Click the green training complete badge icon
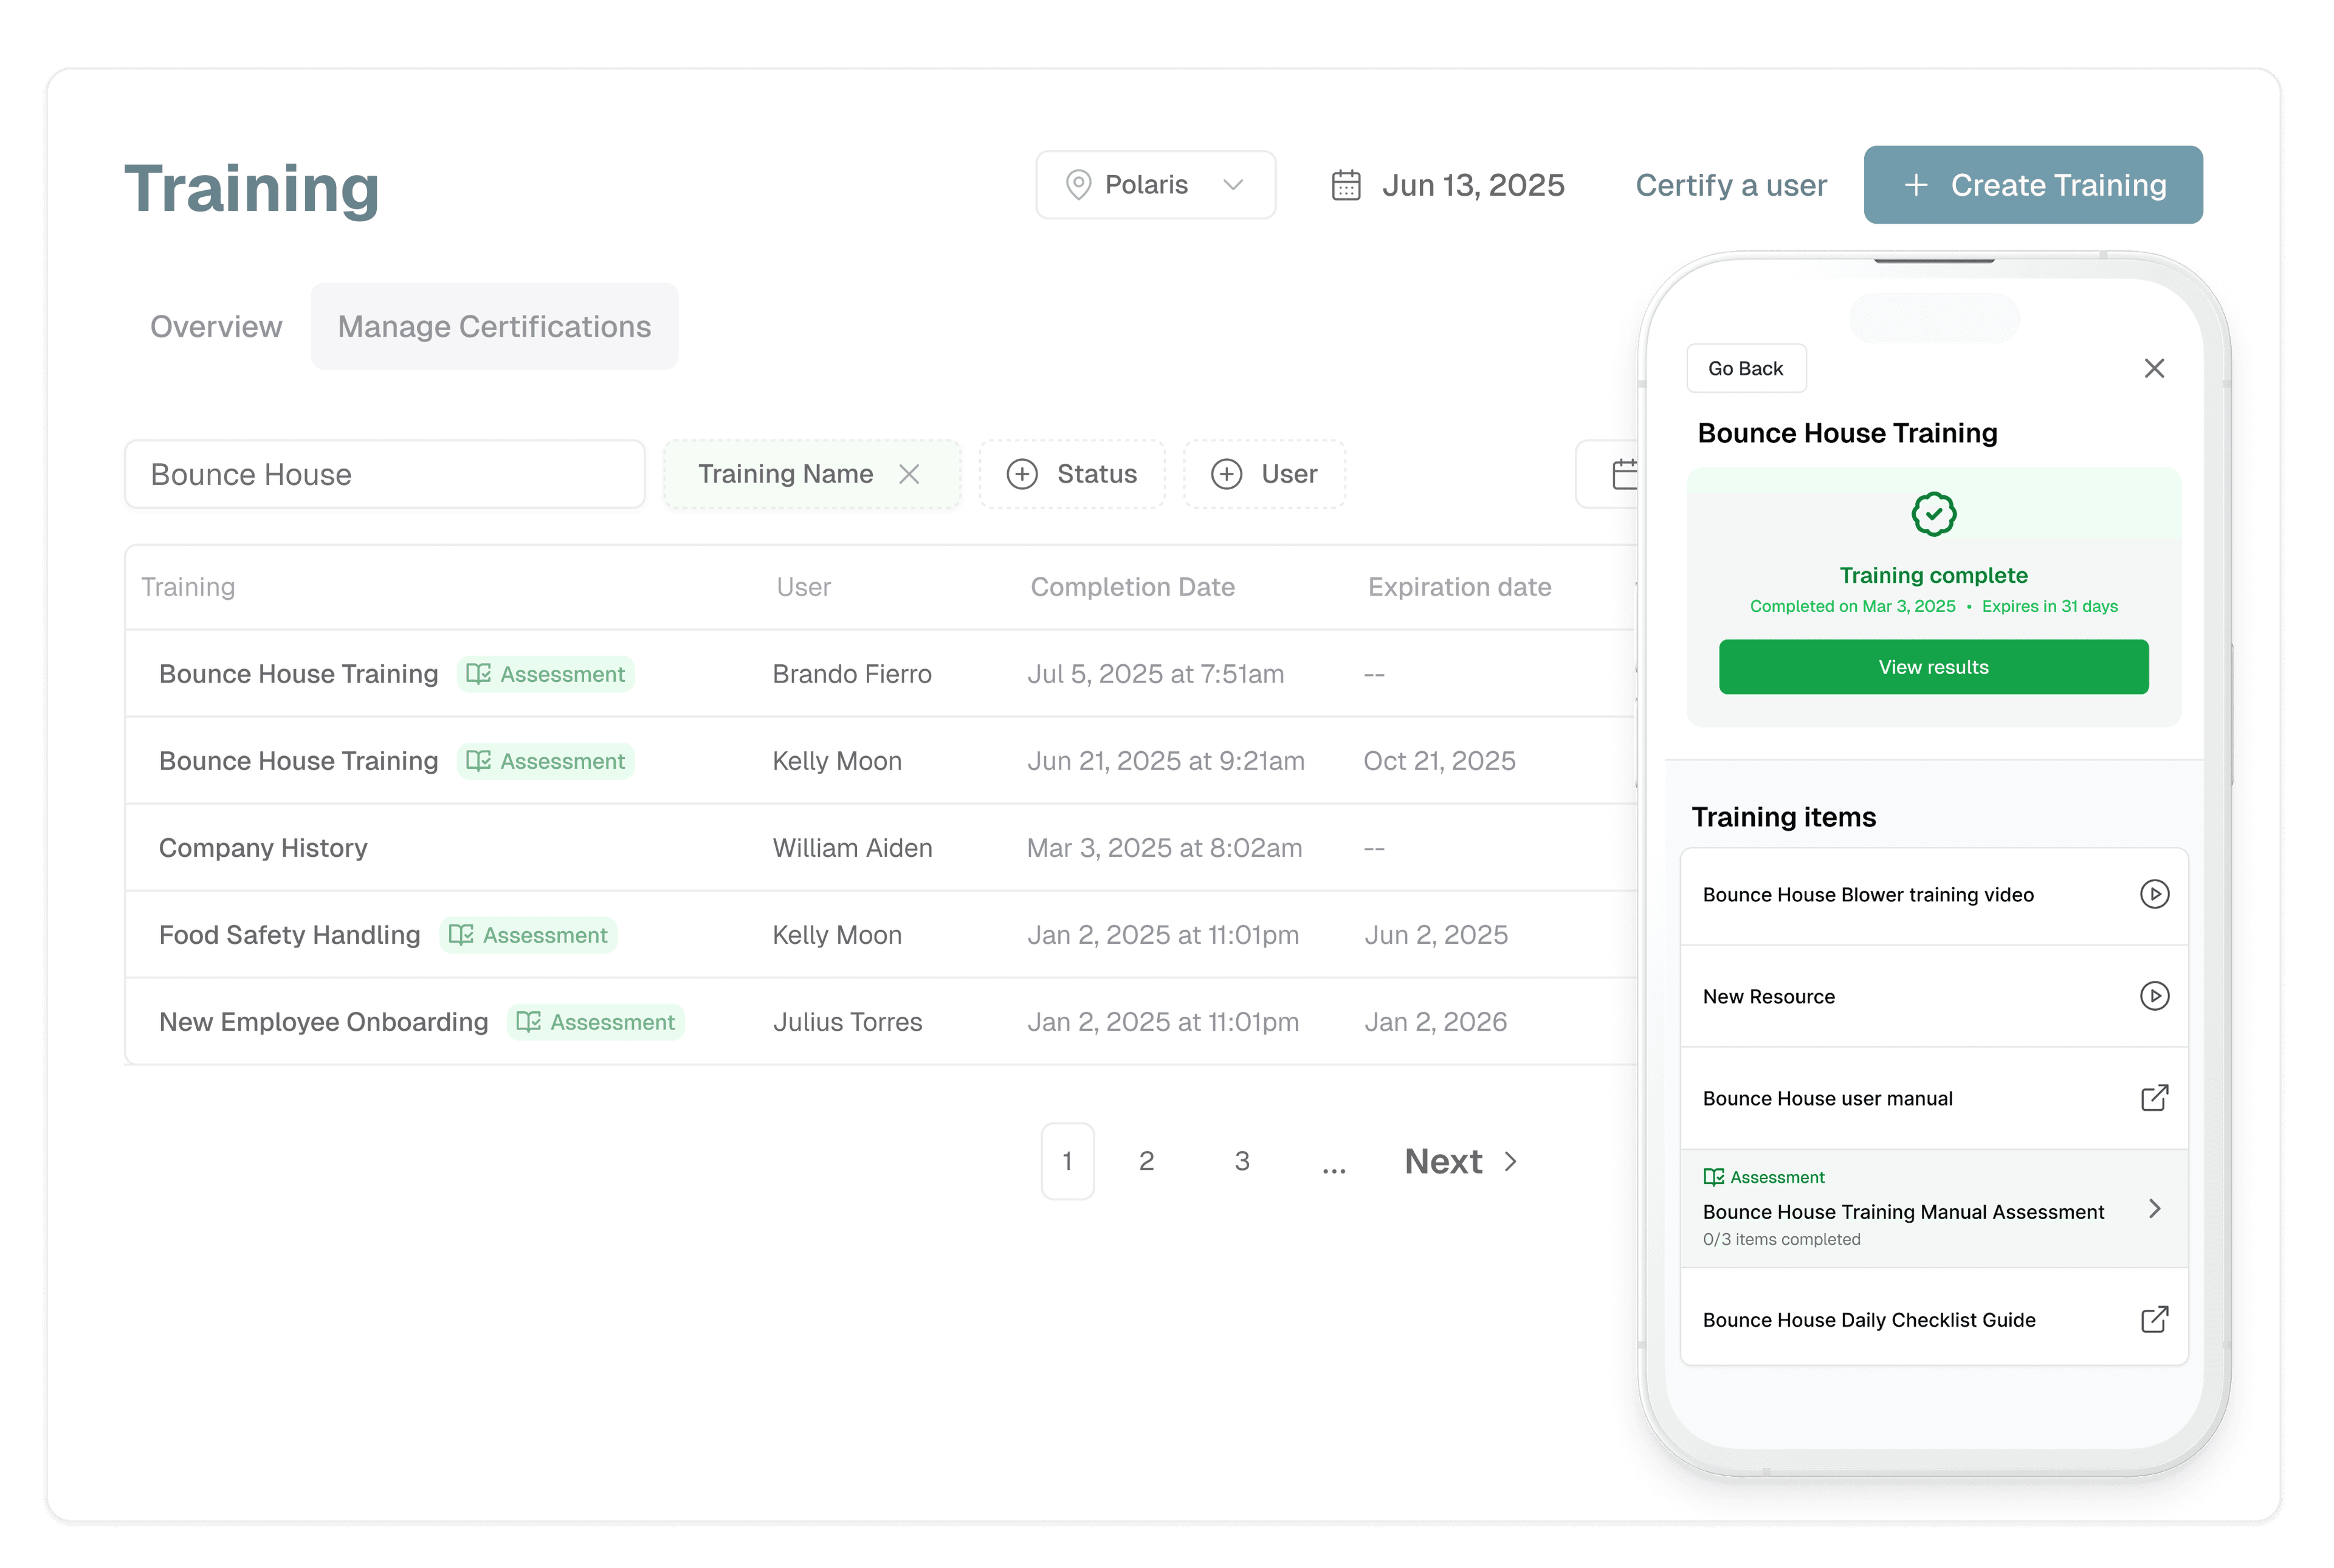 point(1933,515)
